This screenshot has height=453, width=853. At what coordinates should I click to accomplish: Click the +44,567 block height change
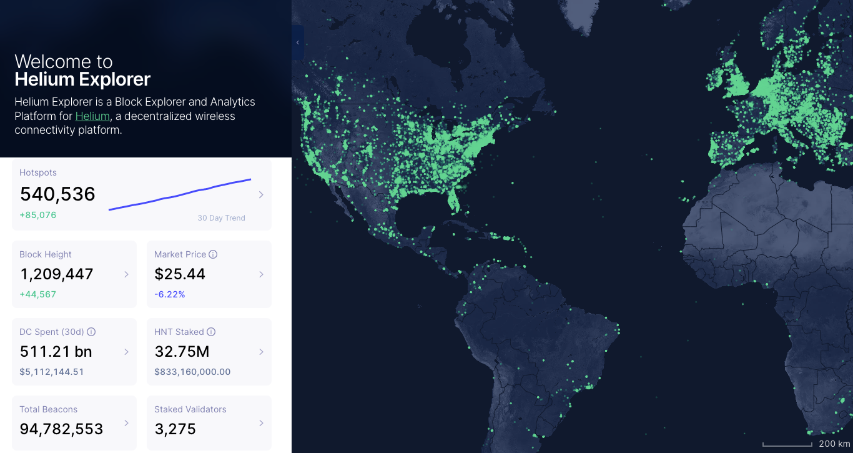(38, 294)
